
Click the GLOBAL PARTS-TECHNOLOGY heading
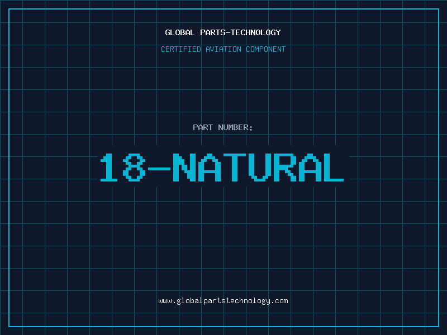pos(223,32)
